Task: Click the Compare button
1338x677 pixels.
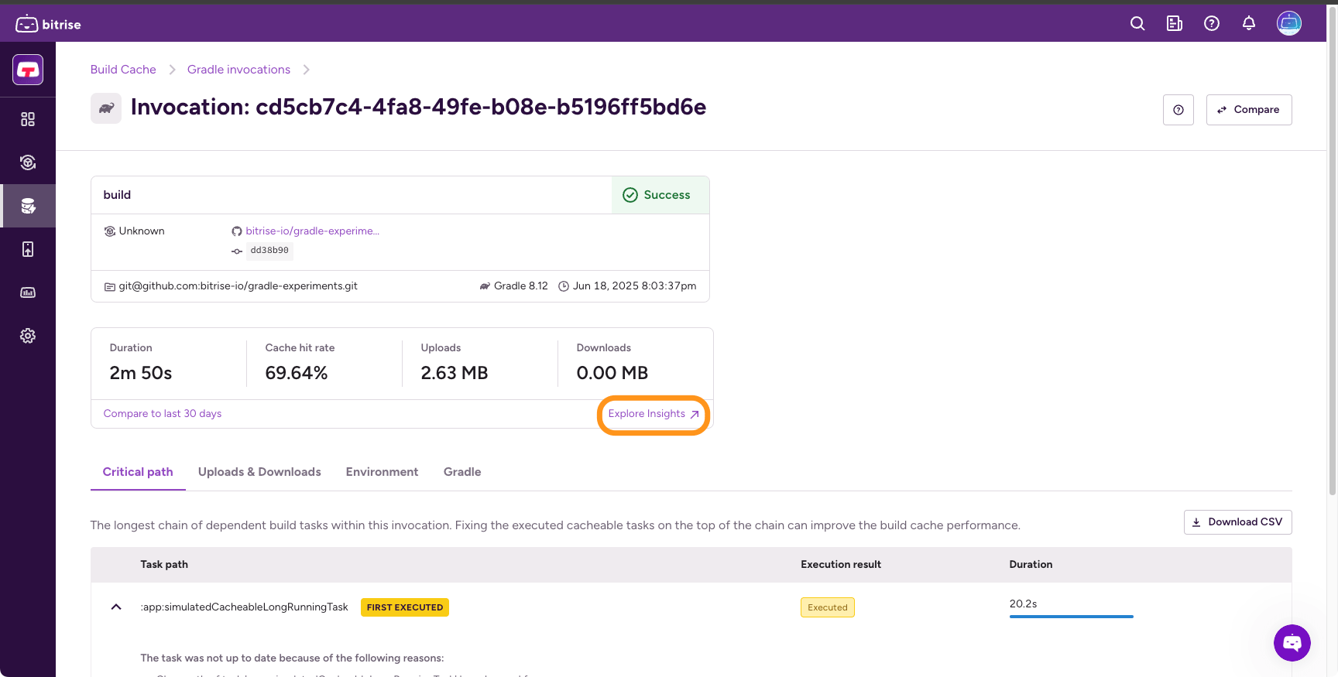Action: pyautogui.click(x=1248, y=110)
